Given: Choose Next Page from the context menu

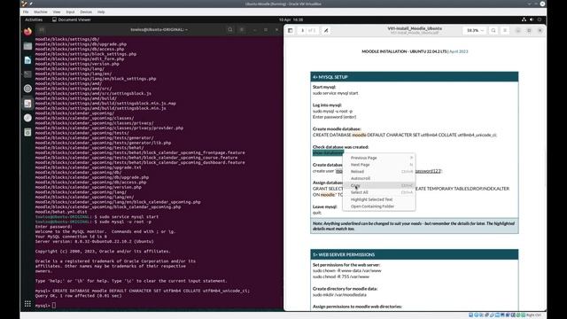Looking at the screenshot, I should pyautogui.click(x=379, y=165).
